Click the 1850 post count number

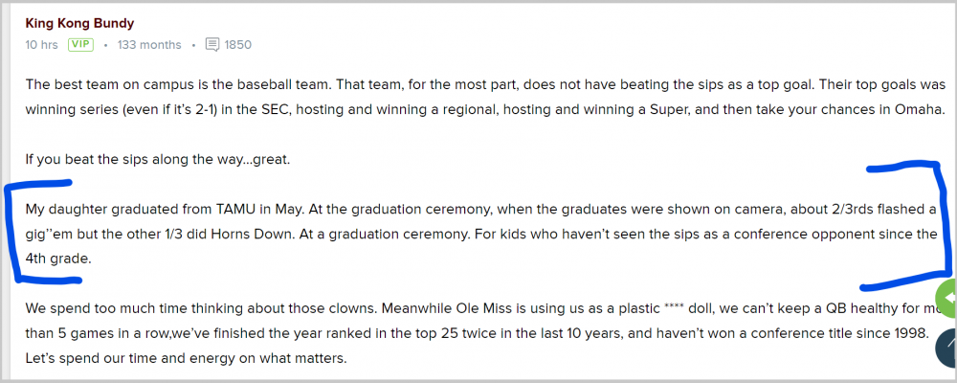click(238, 44)
